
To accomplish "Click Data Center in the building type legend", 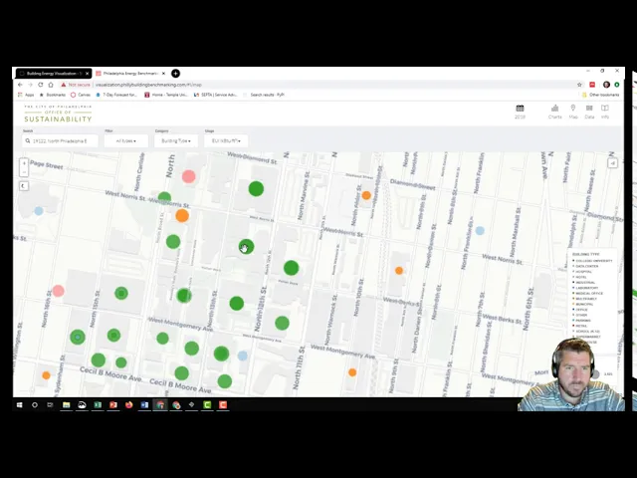I will [x=585, y=266].
